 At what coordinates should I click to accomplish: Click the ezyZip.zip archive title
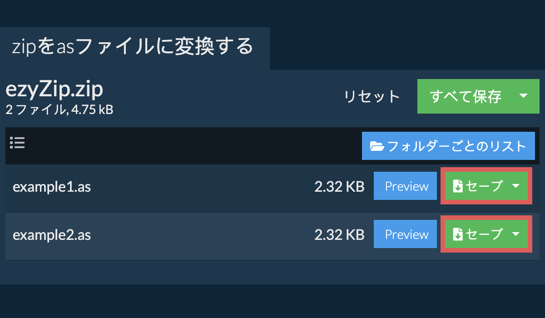(x=54, y=90)
